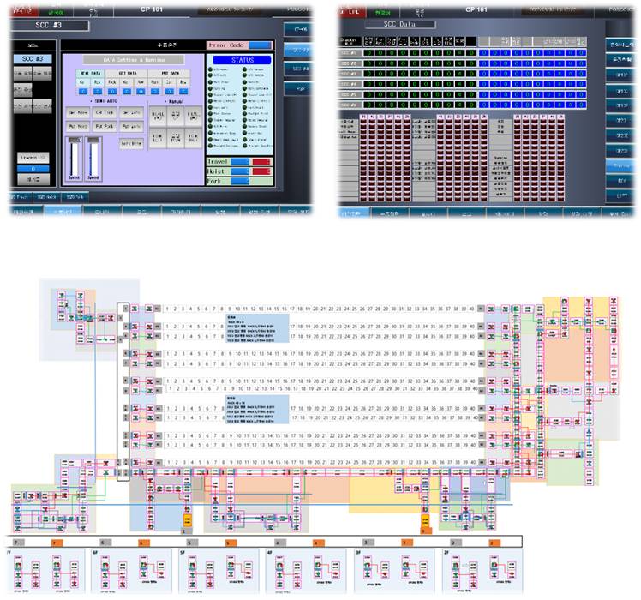Click the Hoist red status indicator
Screen dimensions: 641x600
261,171
